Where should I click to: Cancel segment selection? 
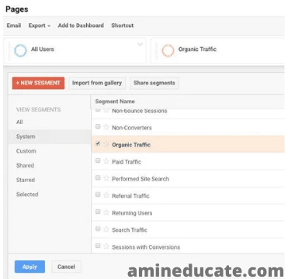[x=66, y=267]
